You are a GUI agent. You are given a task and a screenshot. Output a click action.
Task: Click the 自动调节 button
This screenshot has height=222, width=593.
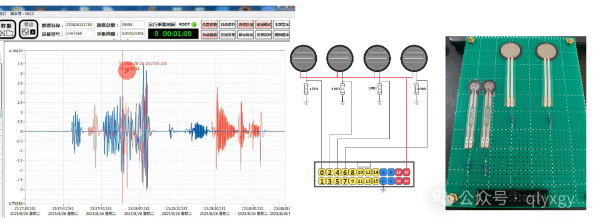click(227, 25)
